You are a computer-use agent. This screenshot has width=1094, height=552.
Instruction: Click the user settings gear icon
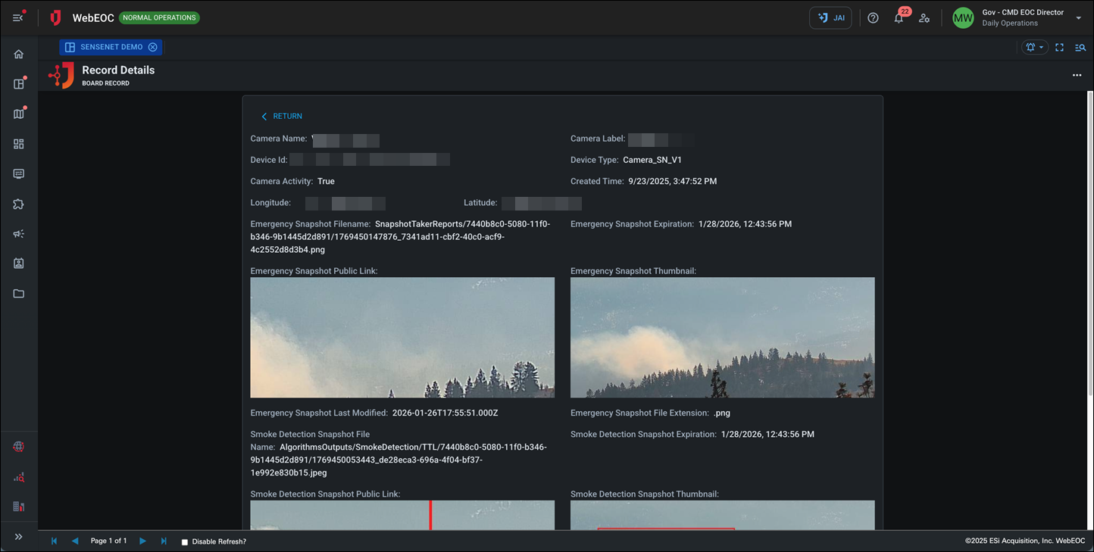pyautogui.click(x=925, y=17)
